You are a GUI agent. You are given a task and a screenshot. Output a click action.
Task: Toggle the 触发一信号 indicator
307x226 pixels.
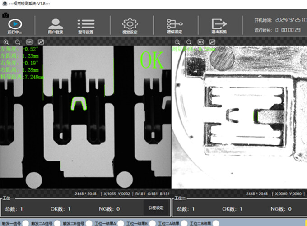coord(26,223)
